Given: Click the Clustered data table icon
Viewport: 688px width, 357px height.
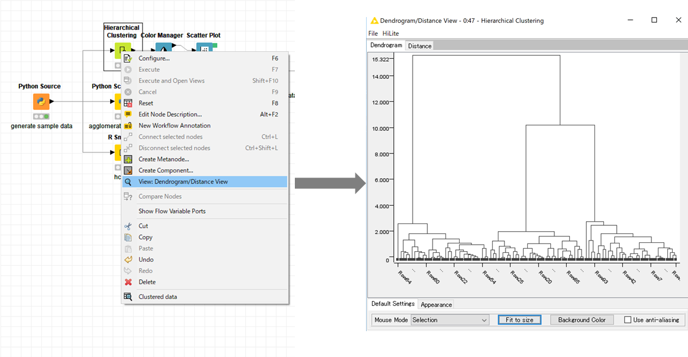Looking at the screenshot, I should tap(128, 296).
